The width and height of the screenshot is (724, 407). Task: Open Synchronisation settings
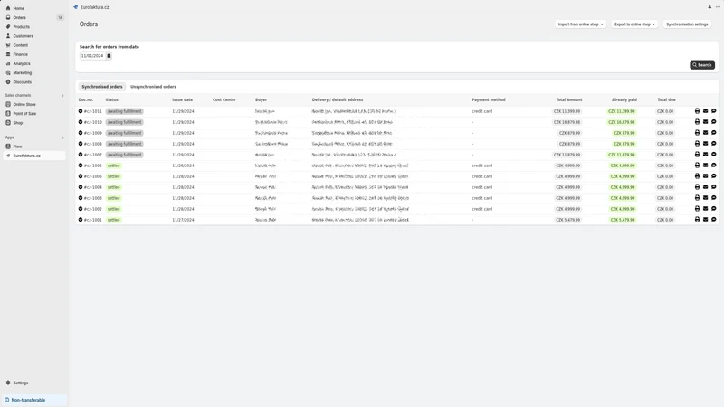687,24
